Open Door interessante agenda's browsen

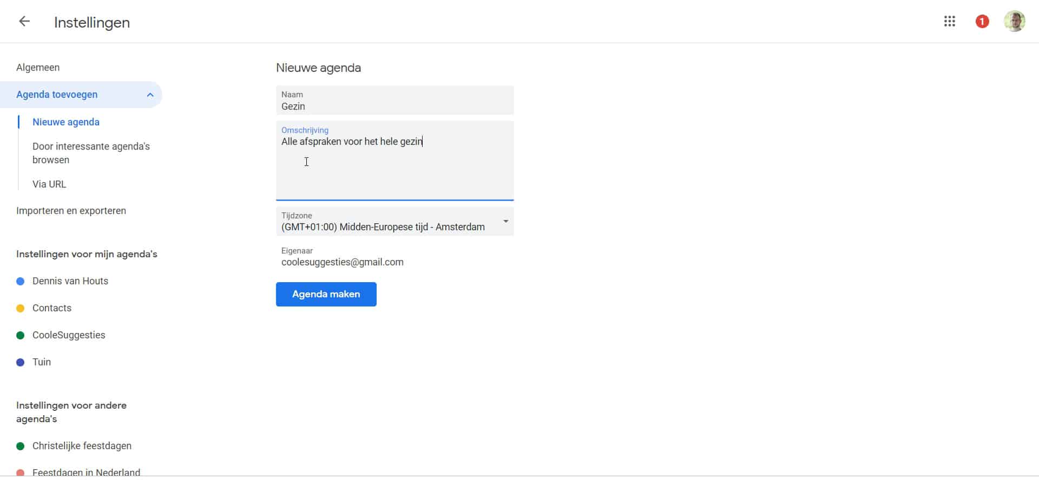point(91,153)
